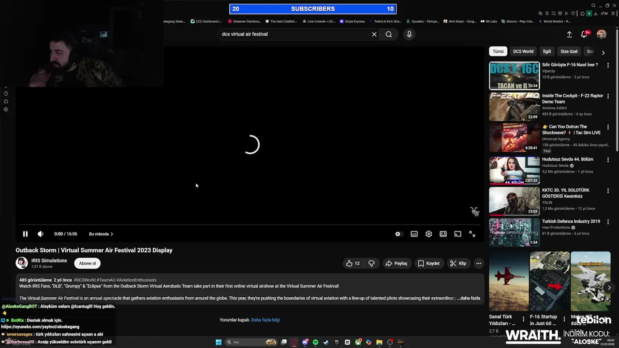Switch to 'World Monitor' browser tab
Screen dimensions: 619x348
point(554,21)
